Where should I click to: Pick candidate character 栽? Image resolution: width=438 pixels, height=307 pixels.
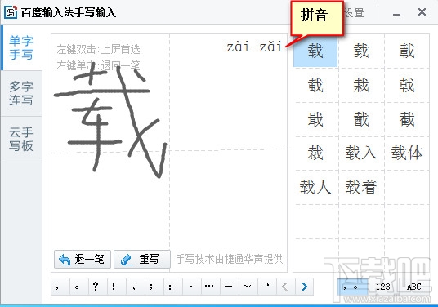tap(361, 85)
